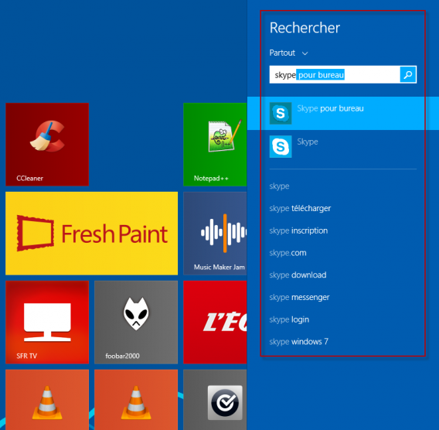The image size is (439, 430).
Task: Open the foobar2000 tile
Action: (136, 322)
